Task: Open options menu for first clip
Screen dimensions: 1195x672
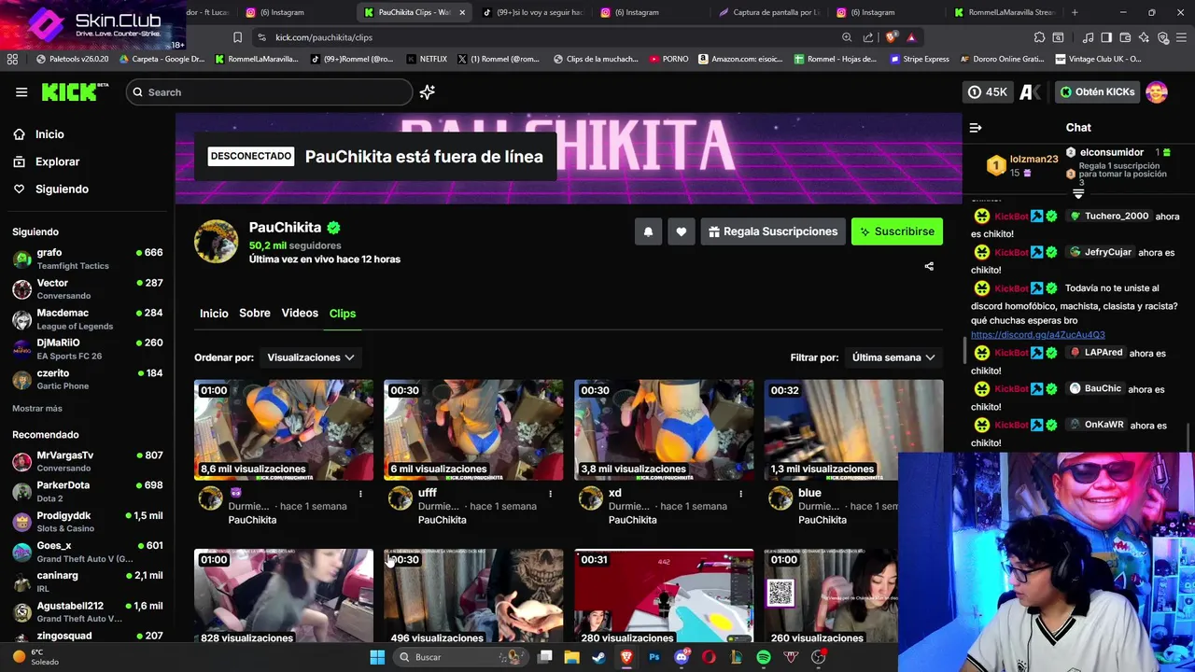Action: click(x=360, y=494)
